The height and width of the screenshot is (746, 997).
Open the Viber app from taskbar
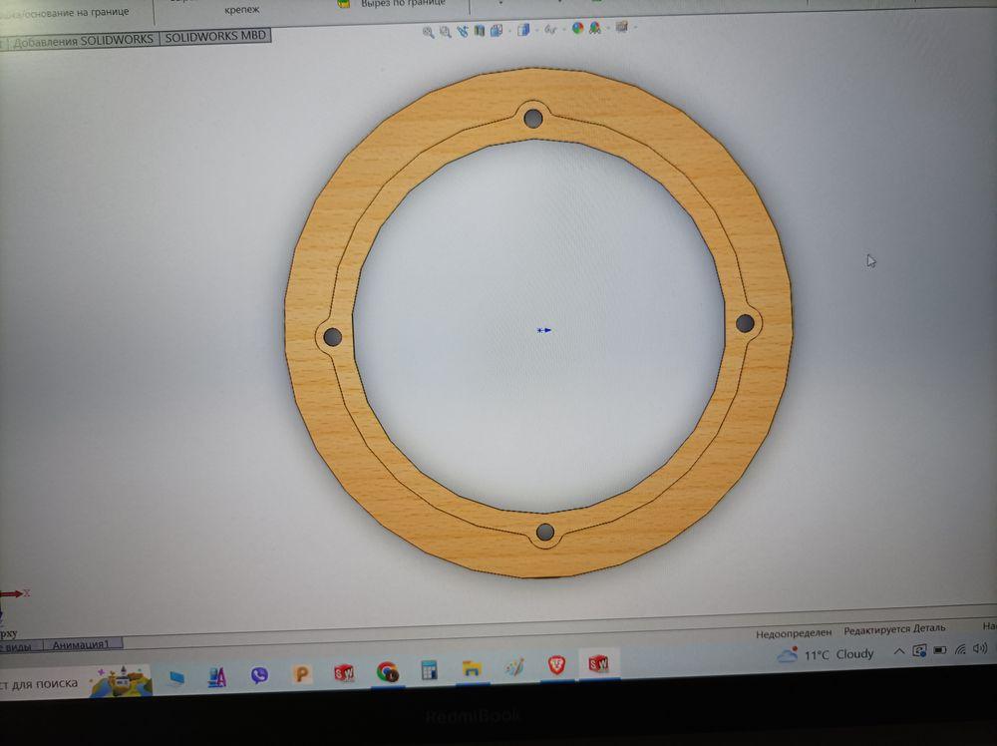259,676
